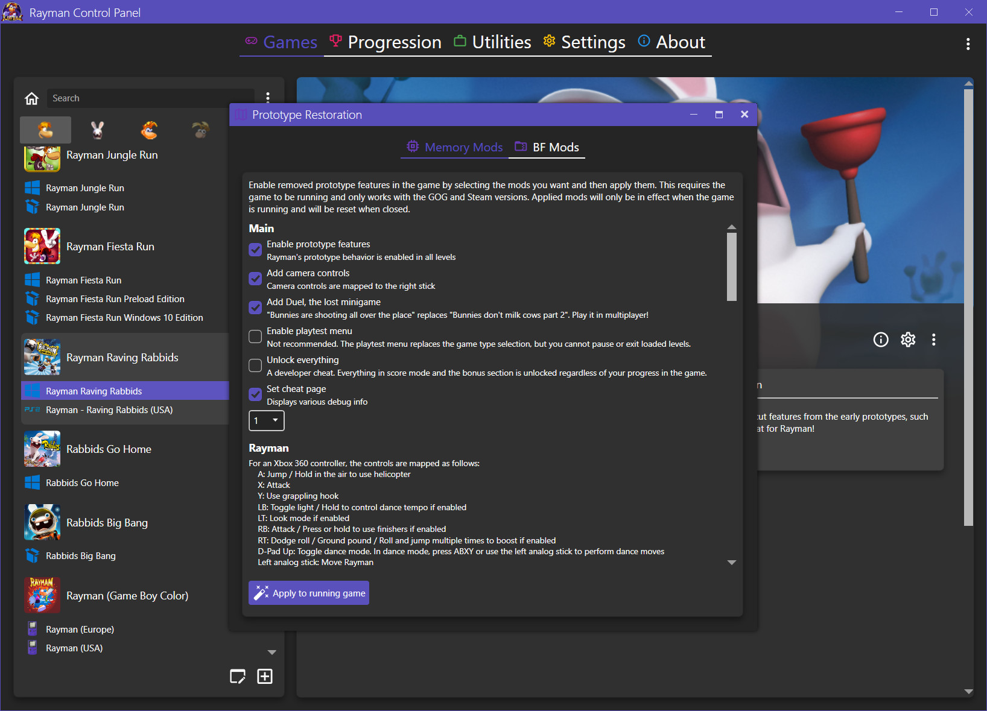Open the cheat page number dropdown
The height and width of the screenshot is (711, 987).
(266, 420)
